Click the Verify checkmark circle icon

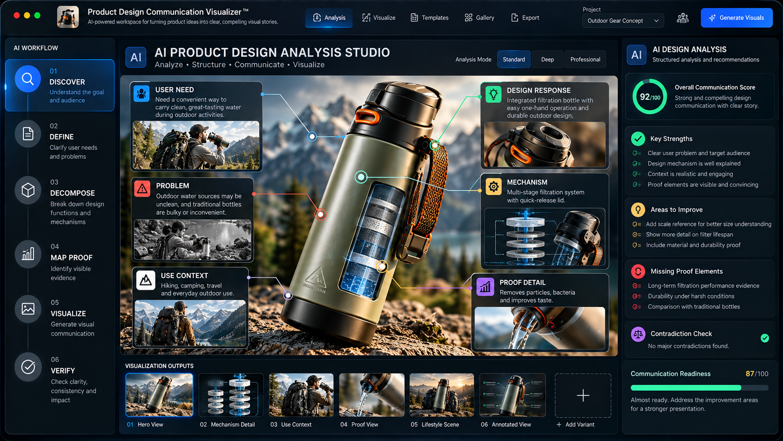click(x=28, y=366)
